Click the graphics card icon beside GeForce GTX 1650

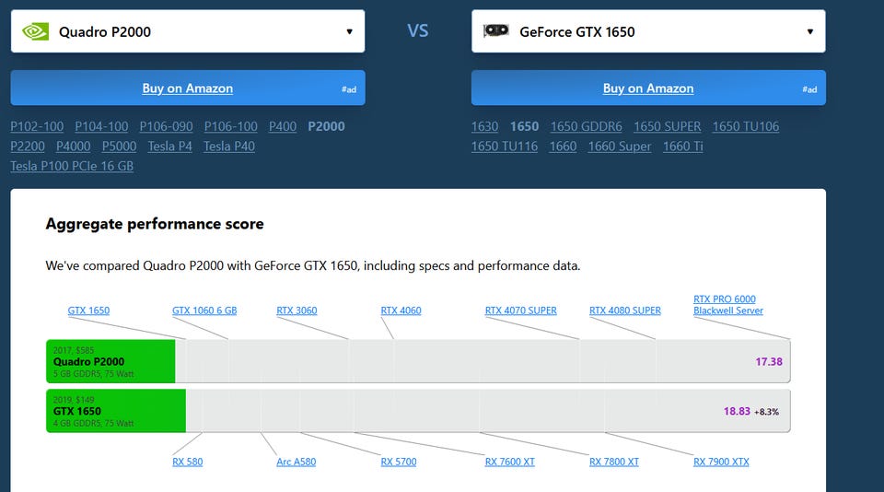point(495,31)
